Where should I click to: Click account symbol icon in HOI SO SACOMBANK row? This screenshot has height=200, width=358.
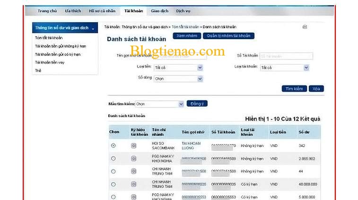[133, 146]
